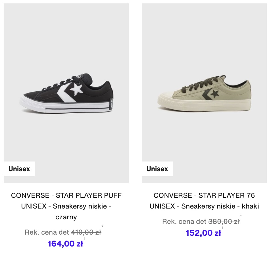This screenshot has height=255, width=271.
Task: Click 'Rek. cena det' label under khaki sneaker
Action: (184, 222)
